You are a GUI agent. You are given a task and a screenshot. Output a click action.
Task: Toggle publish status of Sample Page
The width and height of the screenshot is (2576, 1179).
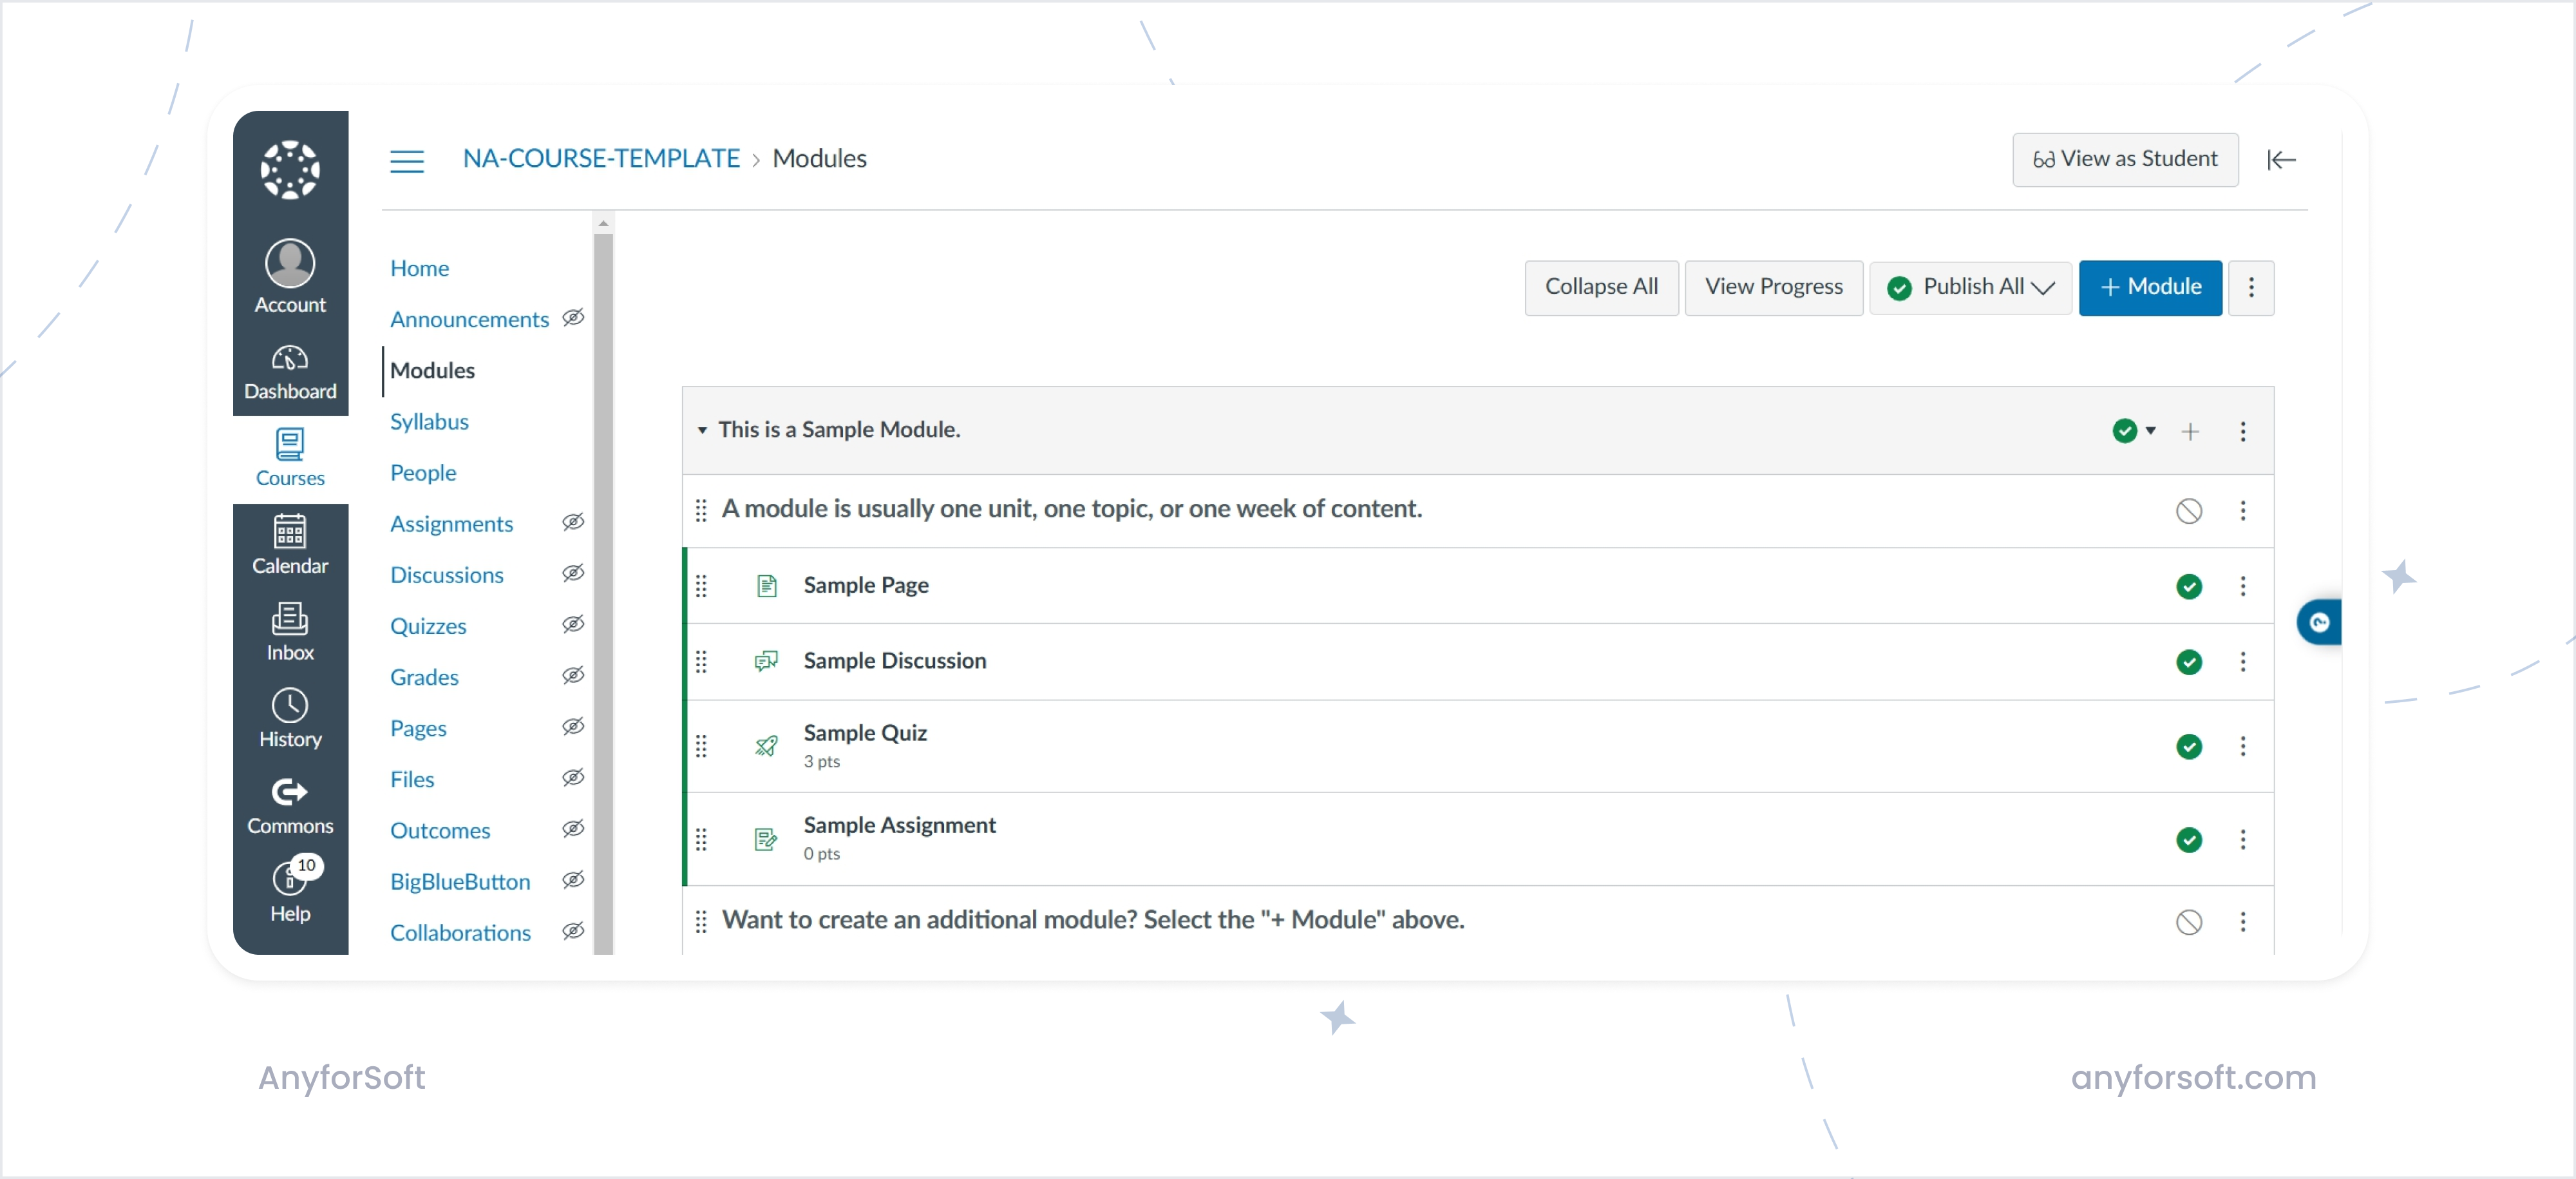click(2189, 587)
